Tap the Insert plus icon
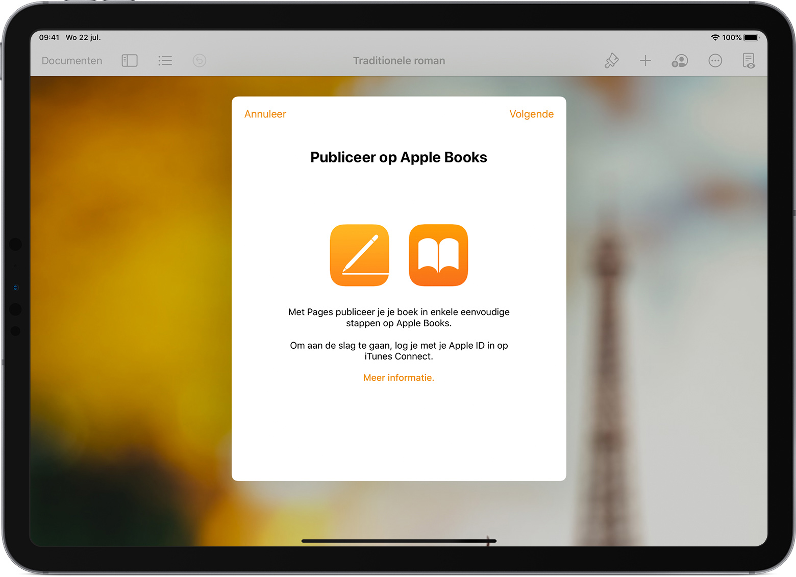Image resolution: width=796 pixels, height=577 pixels. click(x=645, y=60)
